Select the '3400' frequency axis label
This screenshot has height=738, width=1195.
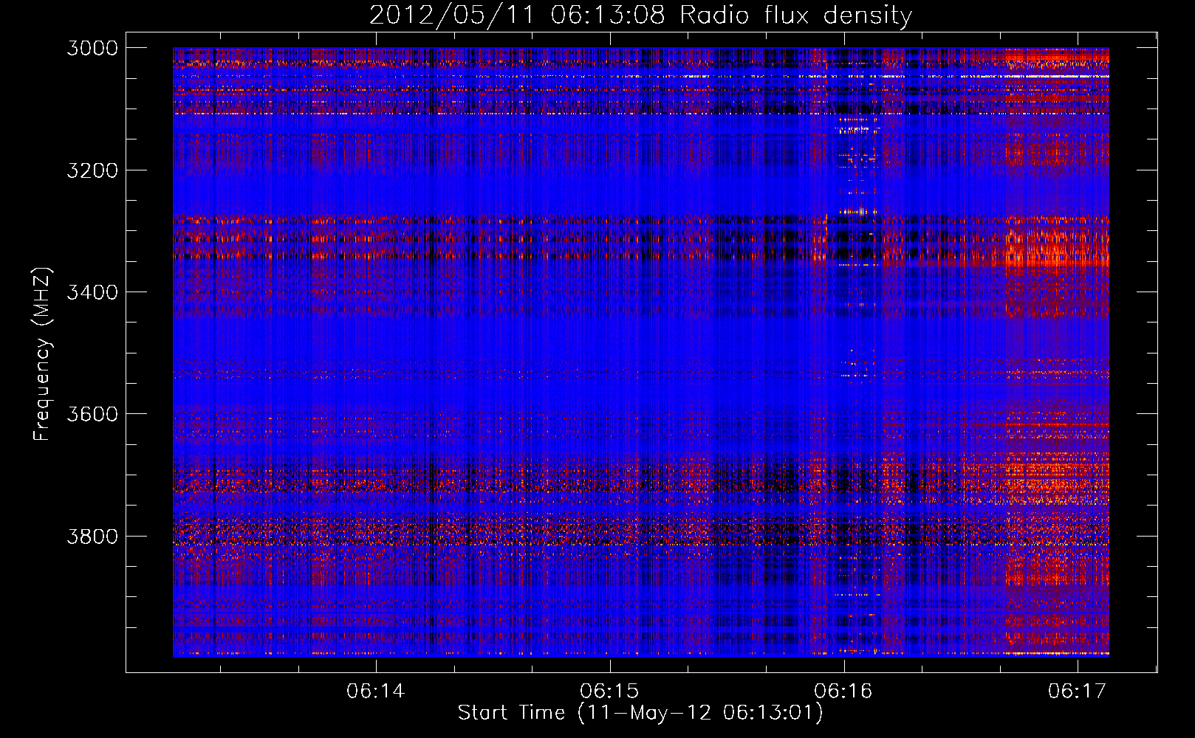[92, 292]
